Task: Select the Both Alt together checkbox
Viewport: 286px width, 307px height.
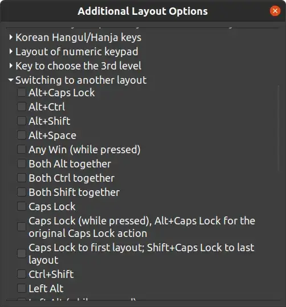Action: point(22,163)
